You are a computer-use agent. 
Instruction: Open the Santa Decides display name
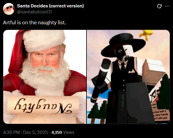tap(50, 6)
